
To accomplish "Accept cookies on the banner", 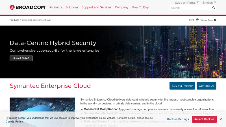I will click(204, 119).
